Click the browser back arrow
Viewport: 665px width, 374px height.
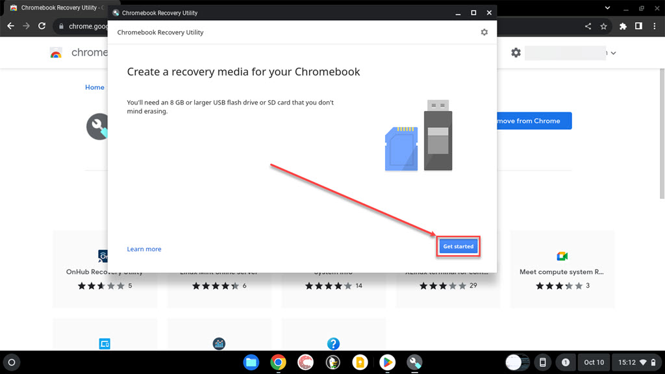[x=10, y=26]
